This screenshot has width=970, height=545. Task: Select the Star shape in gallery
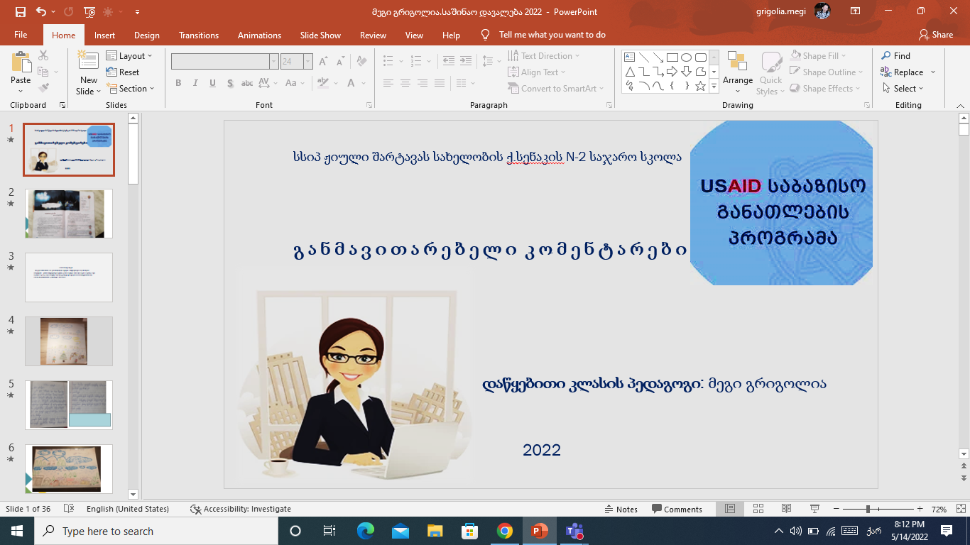pos(701,86)
